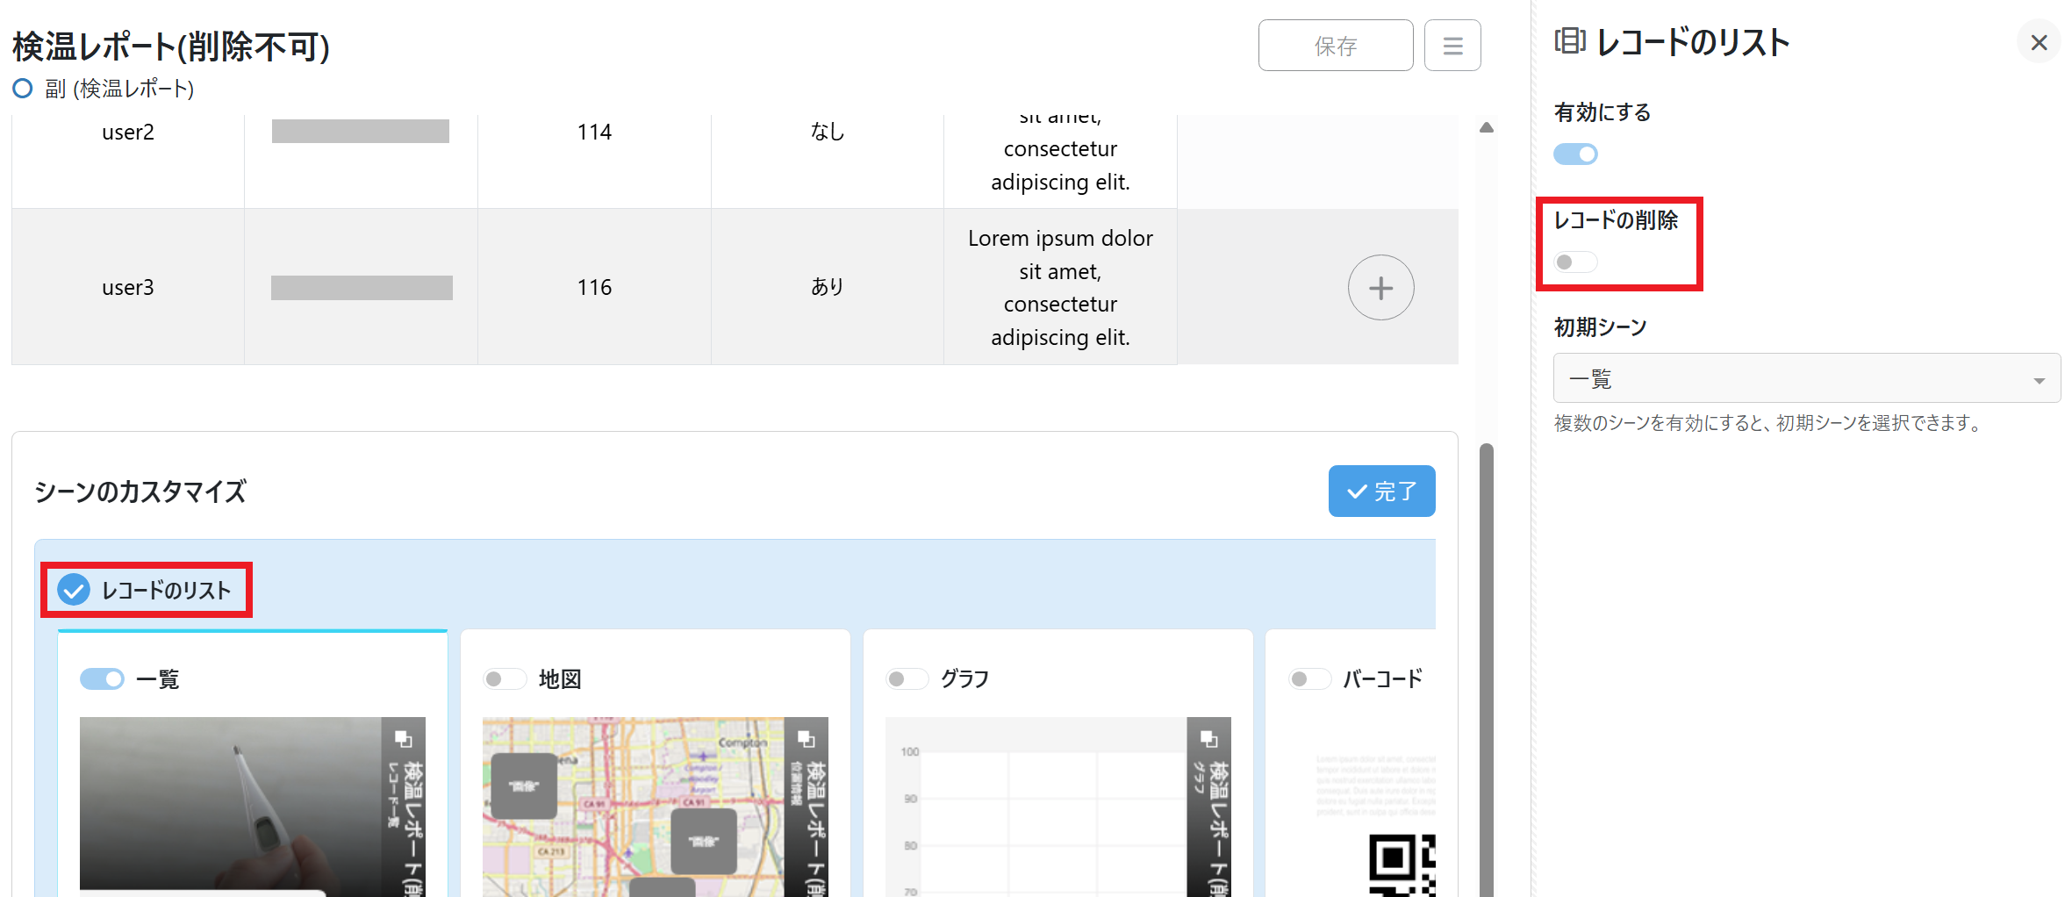Click the vertical scrollbar thumb
This screenshot has height=897, width=2072.
[1486, 667]
